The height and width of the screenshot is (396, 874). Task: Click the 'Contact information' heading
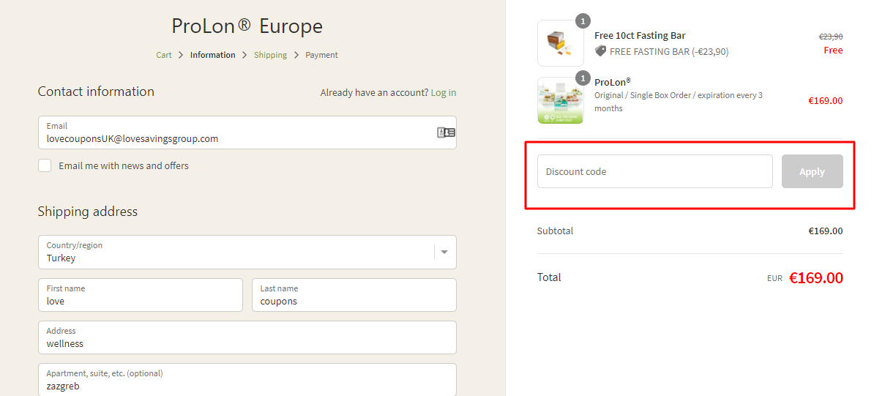[96, 91]
